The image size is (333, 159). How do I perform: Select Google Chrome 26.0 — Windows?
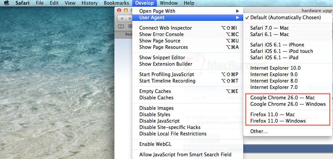click(x=287, y=104)
